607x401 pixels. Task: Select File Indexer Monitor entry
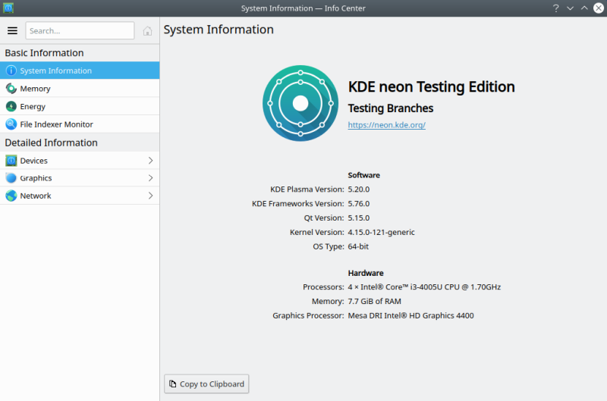[x=57, y=124]
